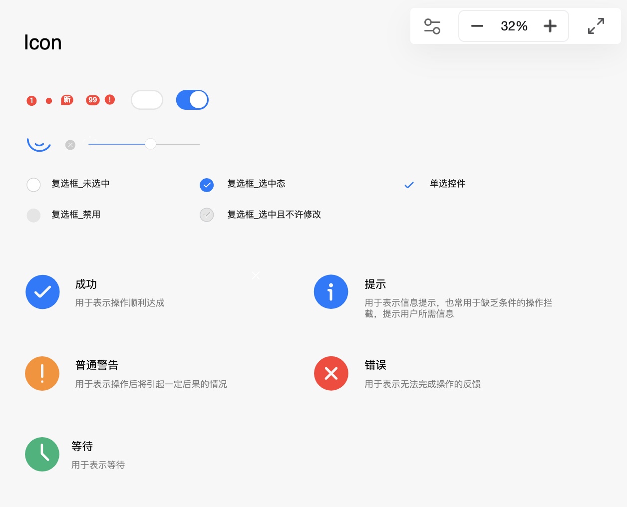Click the green 等待 clock icon
627x507 pixels.
coord(42,455)
